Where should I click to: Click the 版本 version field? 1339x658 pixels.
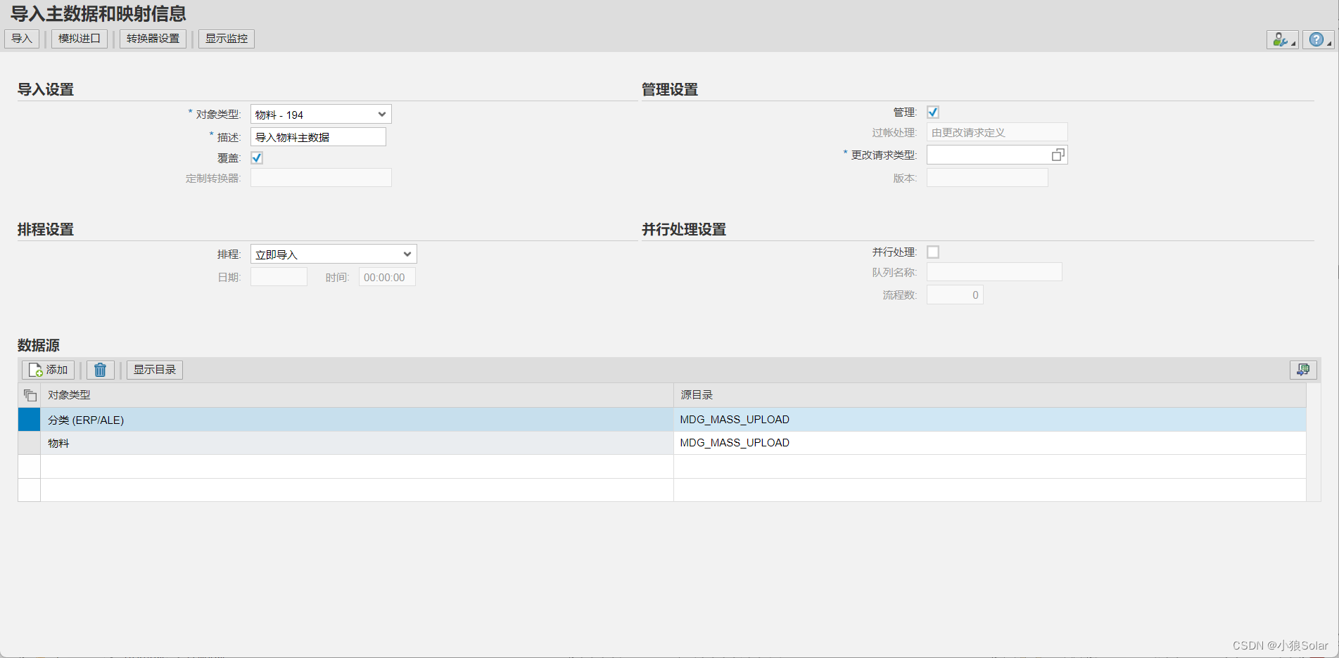click(x=987, y=178)
